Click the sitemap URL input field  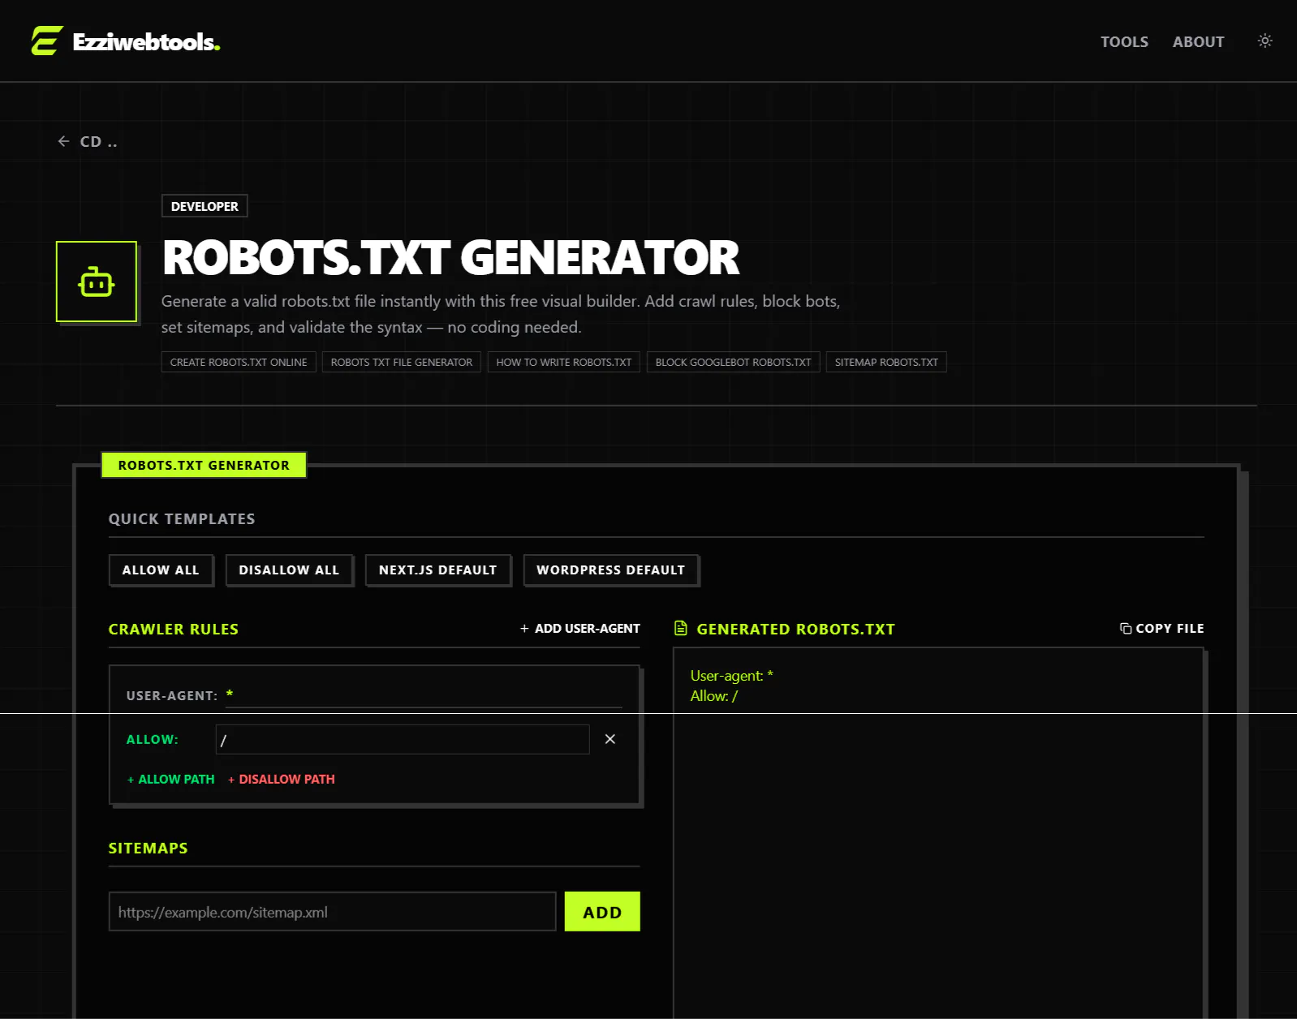click(333, 911)
